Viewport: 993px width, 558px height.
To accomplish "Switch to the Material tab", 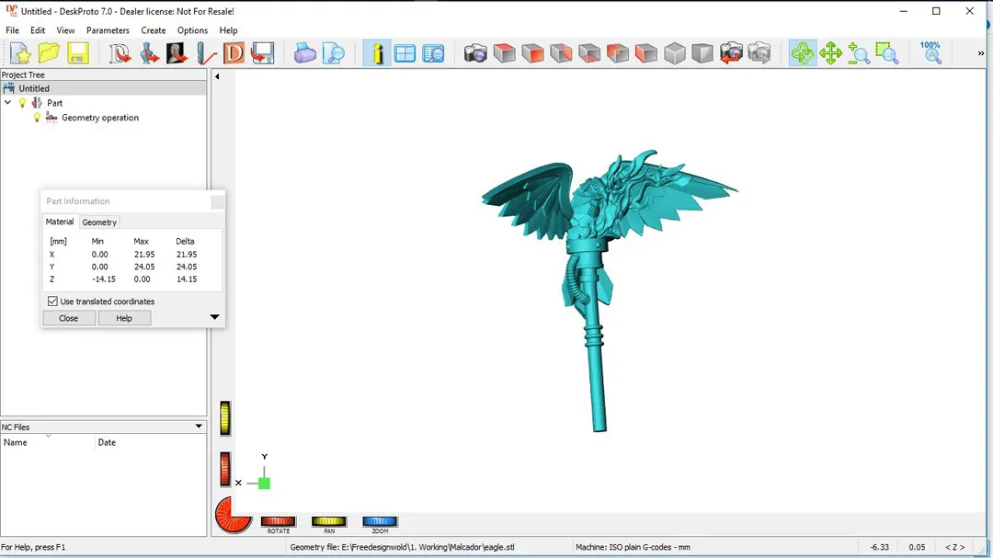I will [60, 222].
